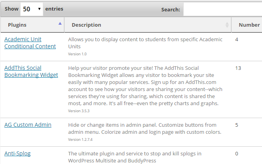Click the number 4 in Academic Unit row
262x164 pixels.
[x=237, y=40]
